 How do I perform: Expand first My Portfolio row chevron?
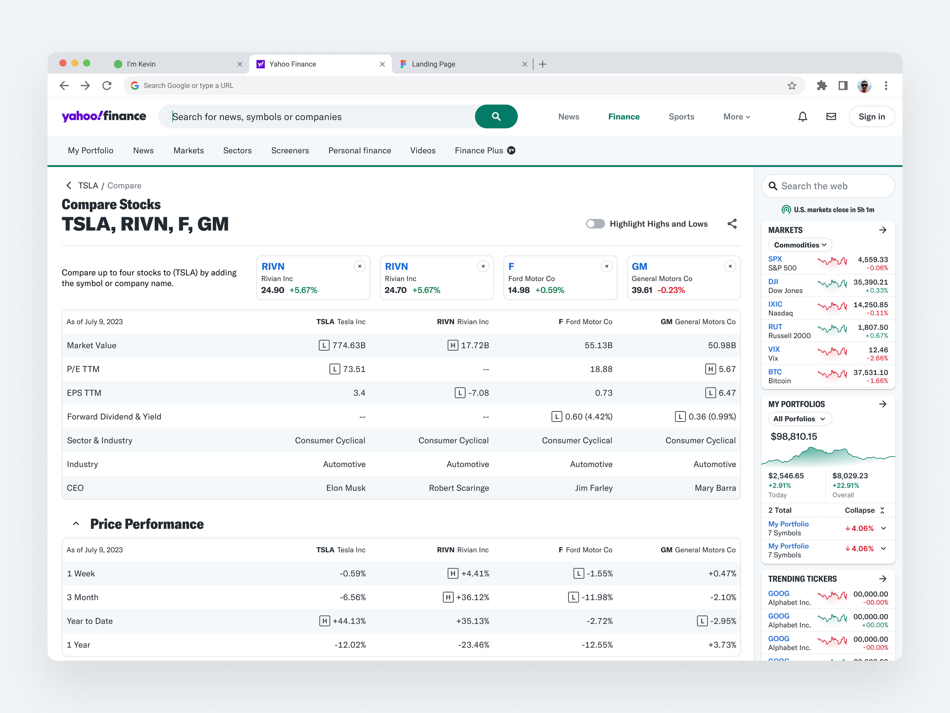coord(883,528)
